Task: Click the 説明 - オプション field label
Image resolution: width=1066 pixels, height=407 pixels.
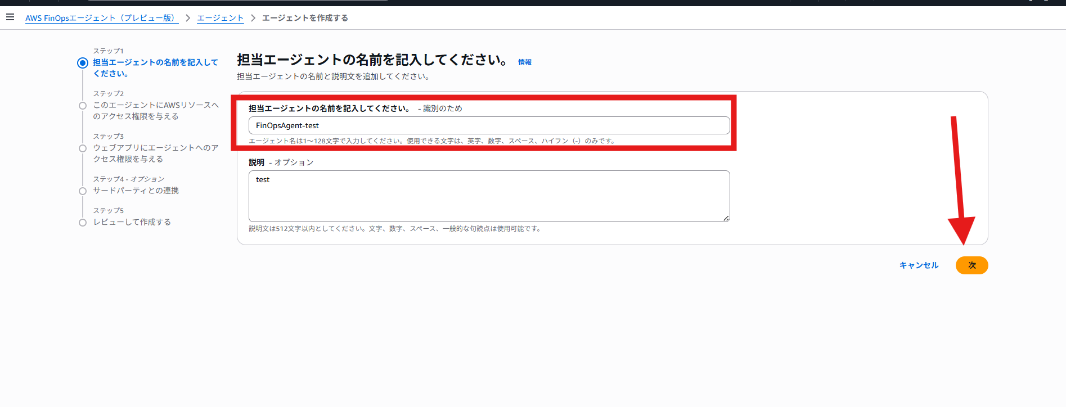Action: [x=281, y=162]
